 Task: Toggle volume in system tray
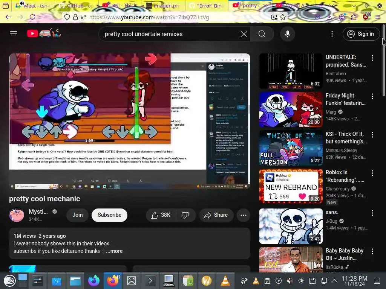(x=290, y=281)
